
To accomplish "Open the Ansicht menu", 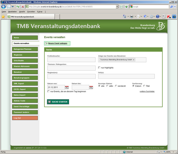I will (x=22, y=12).
